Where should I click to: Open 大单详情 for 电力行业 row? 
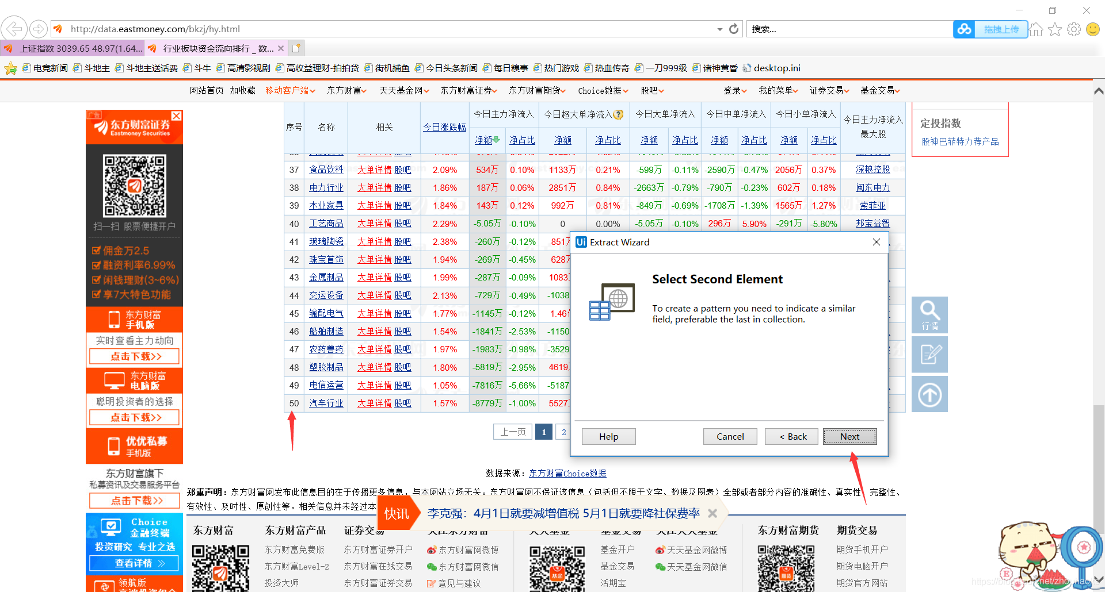click(x=375, y=187)
